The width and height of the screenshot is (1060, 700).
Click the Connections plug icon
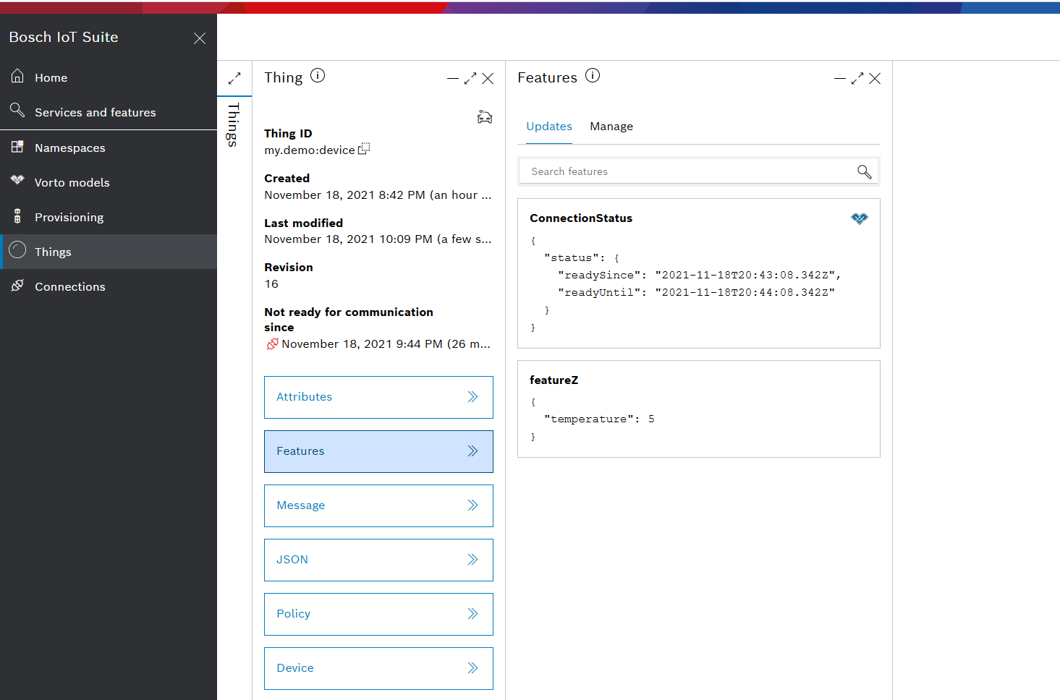pyautogui.click(x=17, y=286)
